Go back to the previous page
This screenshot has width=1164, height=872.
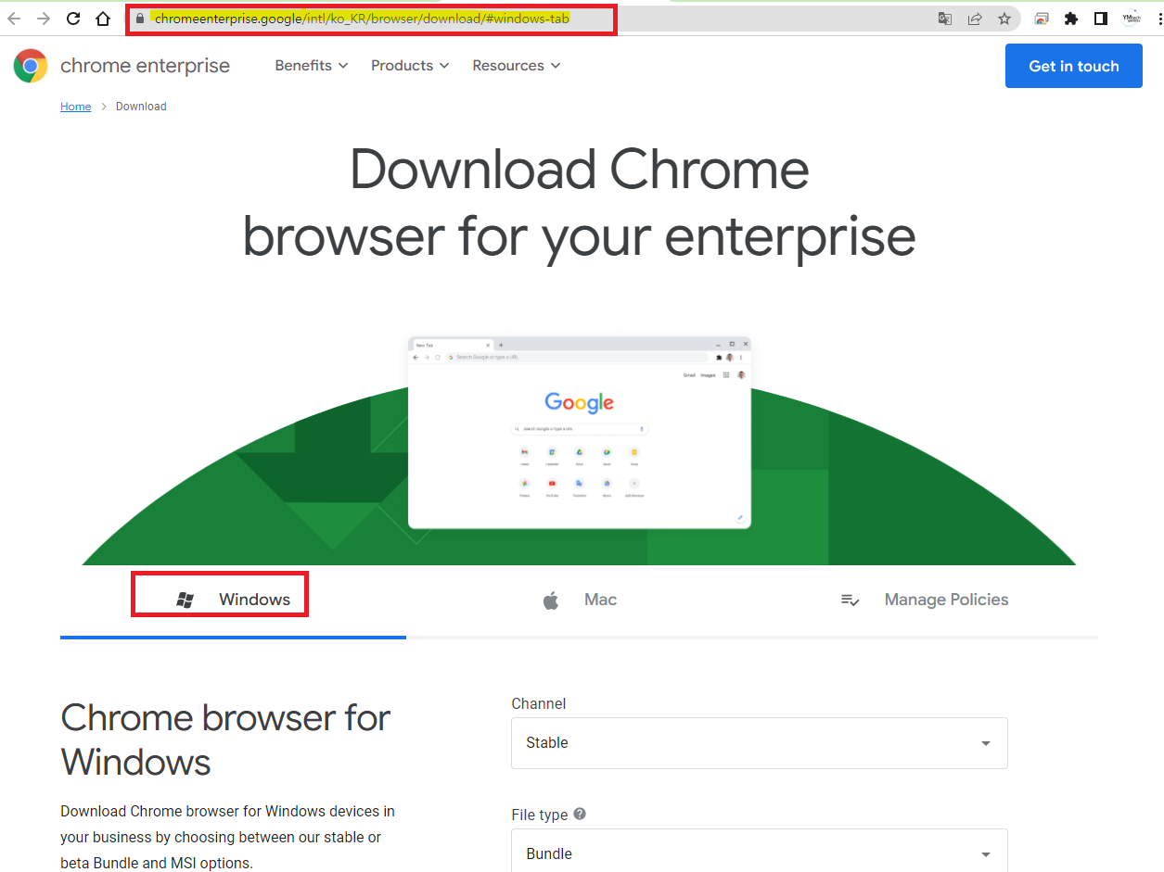pos(14,19)
